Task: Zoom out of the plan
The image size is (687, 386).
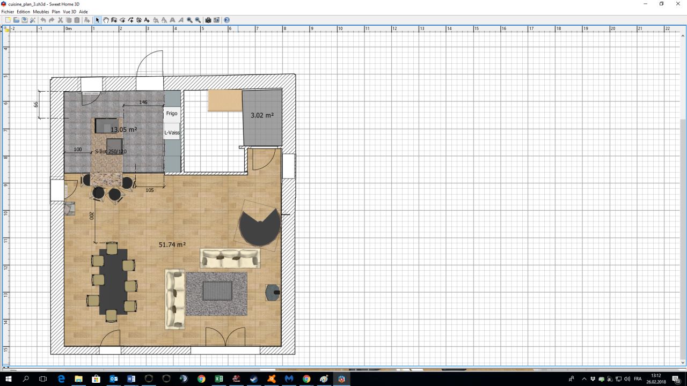Action: (198, 20)
